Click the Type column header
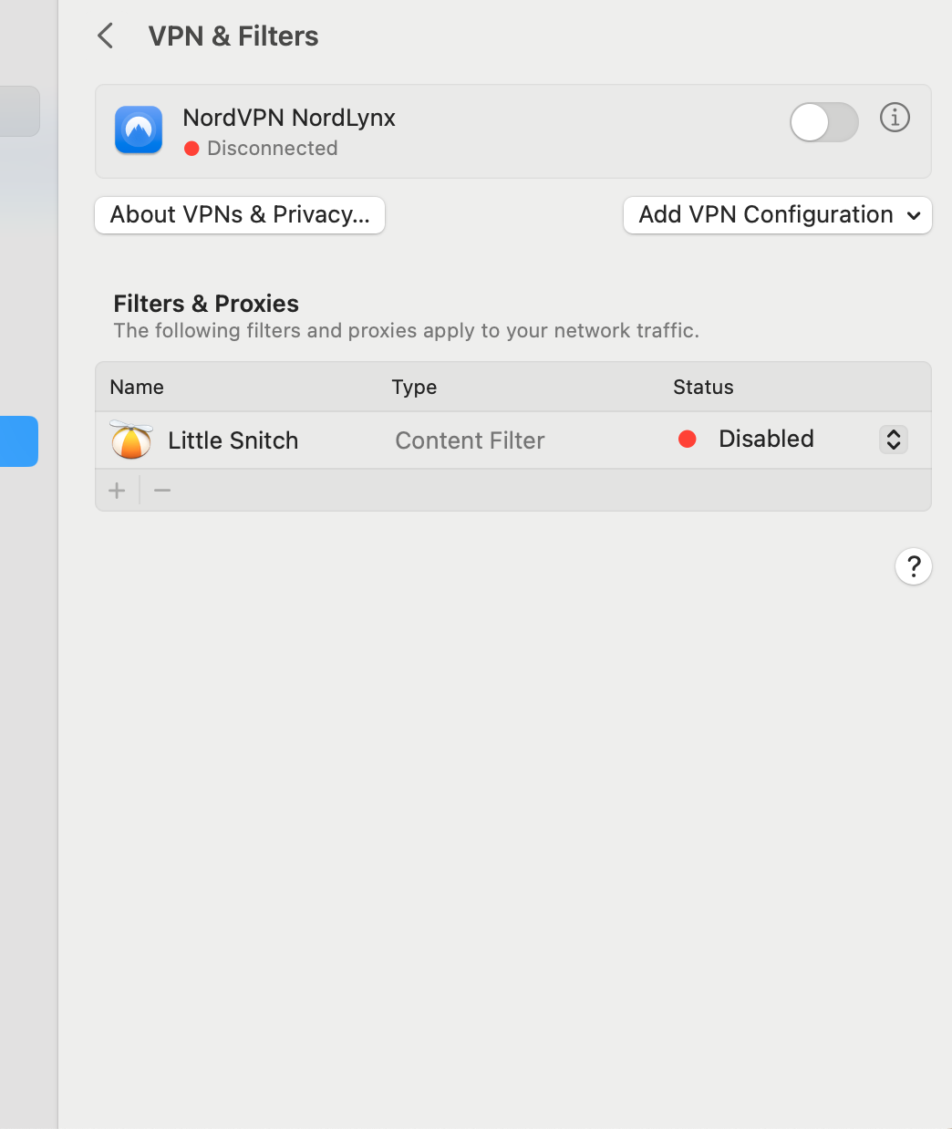The height and width of the screenshot is (1129, 952). (414, 387)
